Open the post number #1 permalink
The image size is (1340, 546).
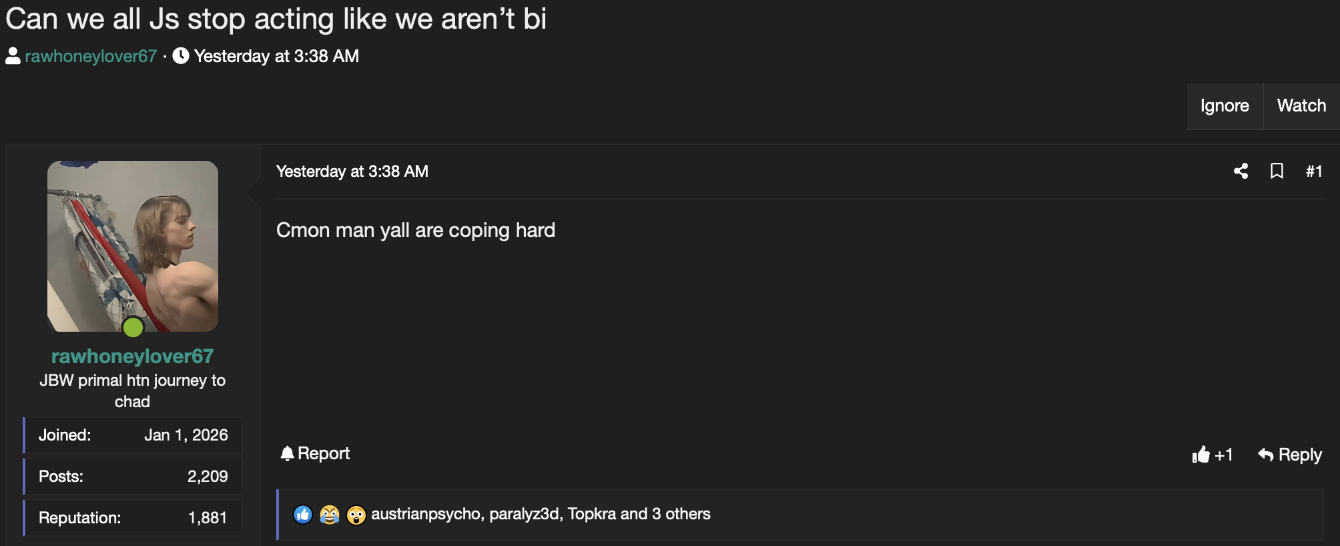(1313, 172)
